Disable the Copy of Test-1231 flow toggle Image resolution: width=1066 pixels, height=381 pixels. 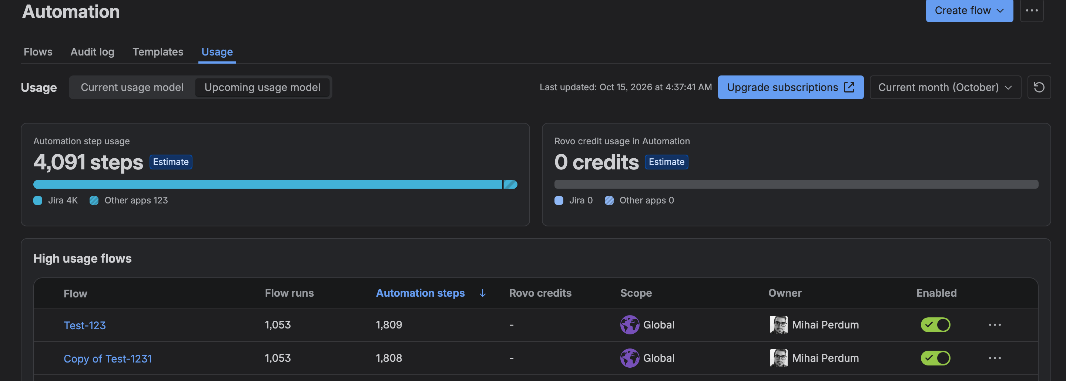pos(935,358)
